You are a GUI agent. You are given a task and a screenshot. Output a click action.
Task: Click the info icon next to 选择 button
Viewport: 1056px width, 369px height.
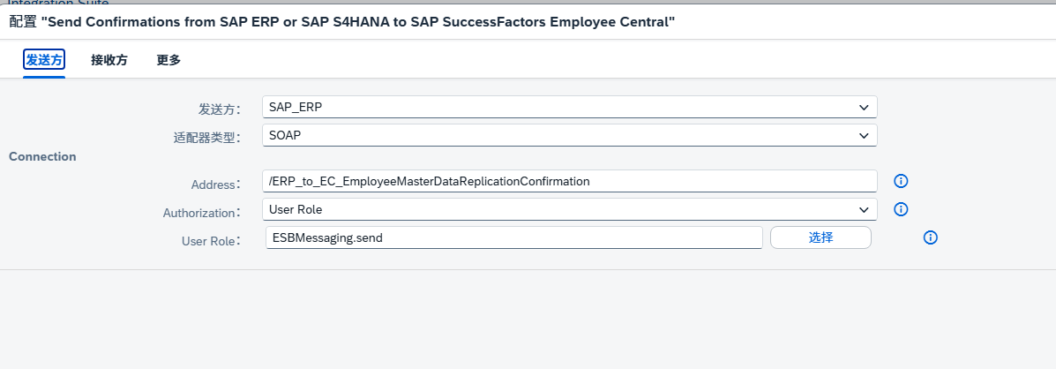tap(930, 237)
